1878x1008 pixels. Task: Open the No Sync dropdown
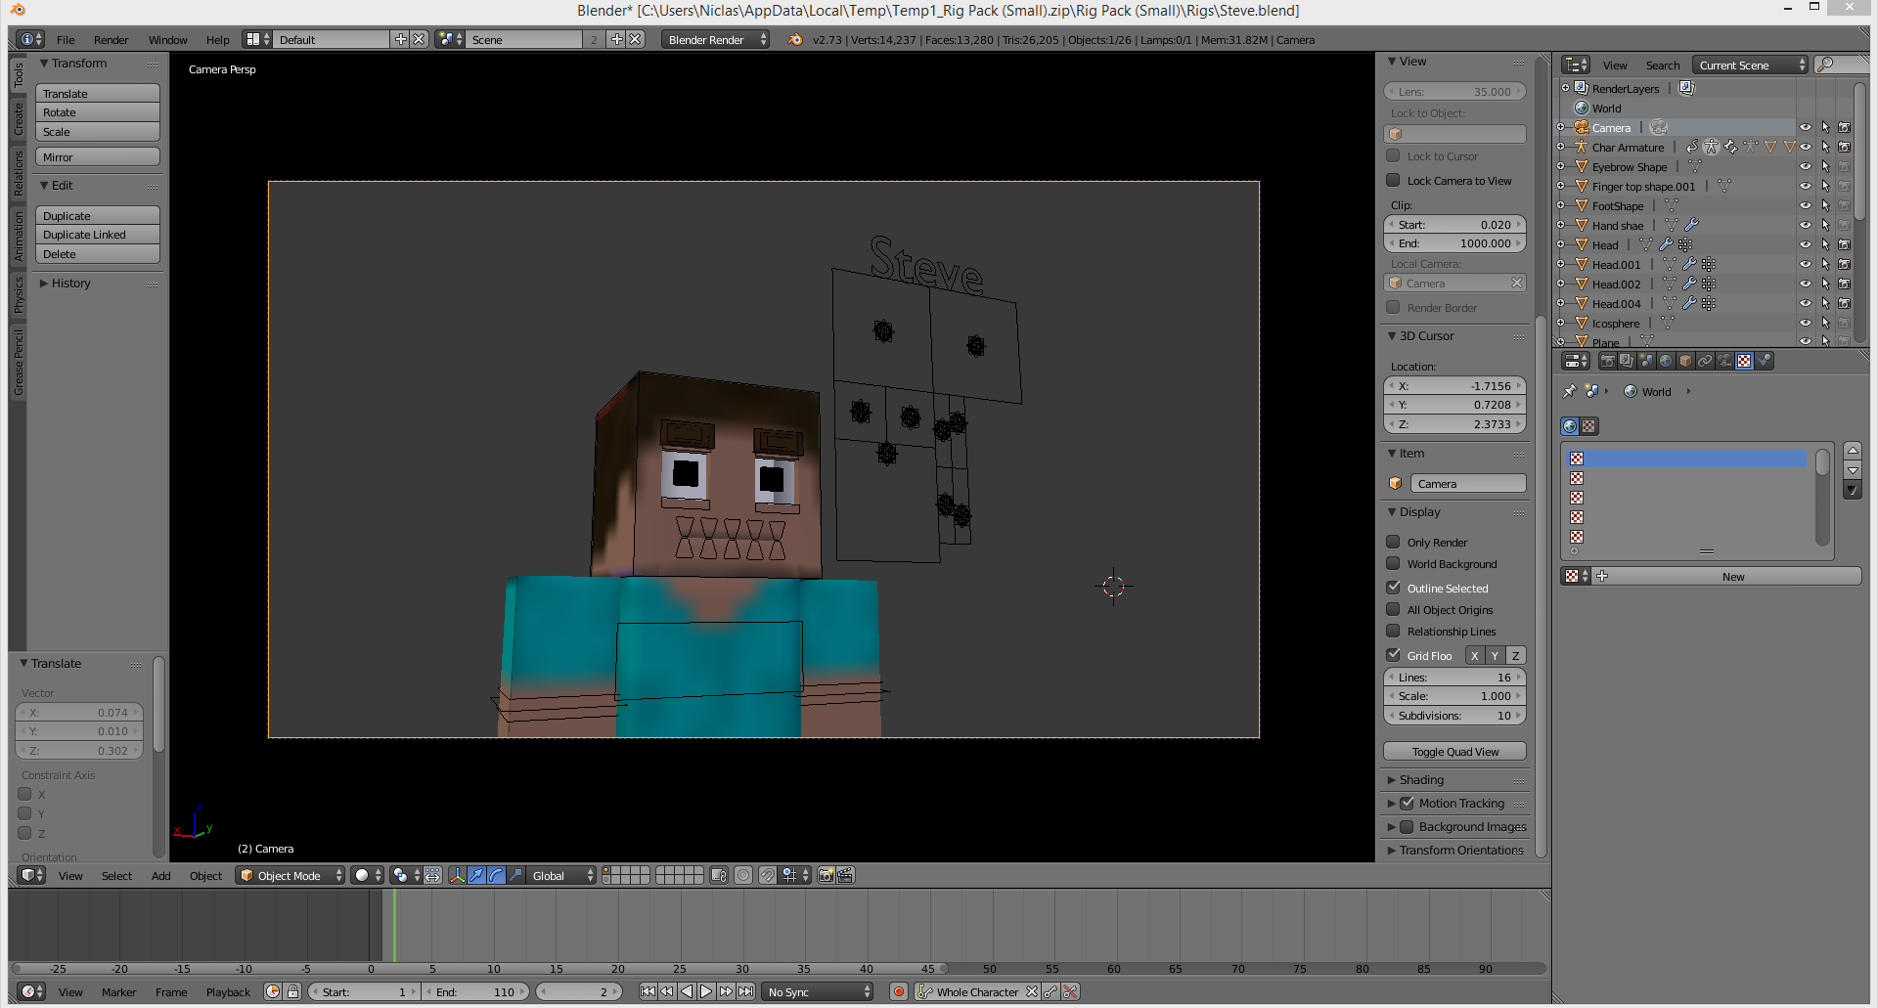pyautogui.click(x=819, y=991)
